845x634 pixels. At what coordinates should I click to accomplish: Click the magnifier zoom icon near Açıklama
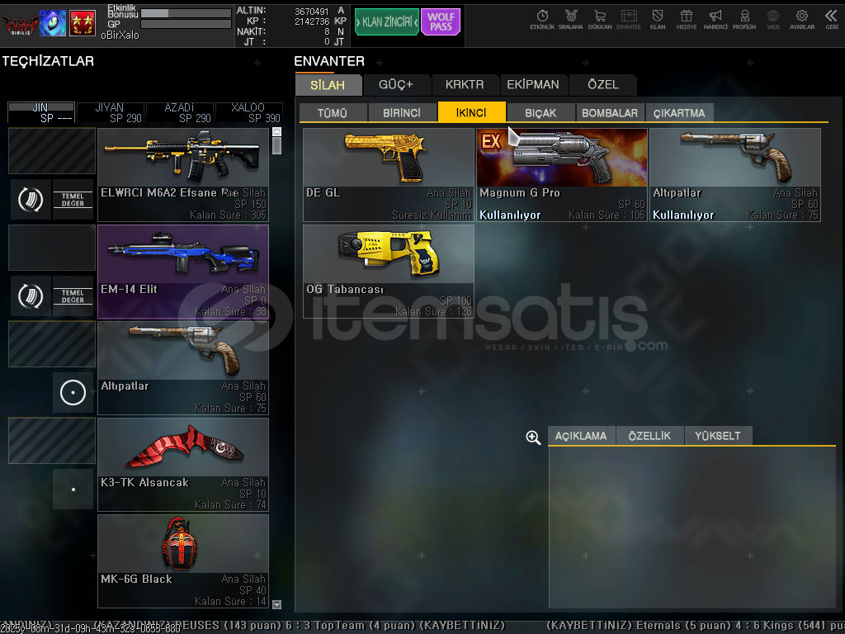click(x=533, y=438)
